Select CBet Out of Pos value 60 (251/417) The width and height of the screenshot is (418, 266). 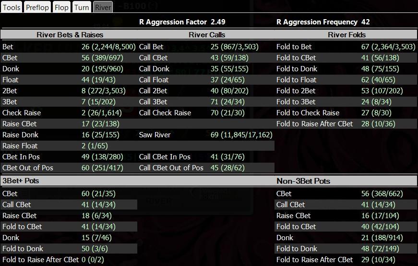pyautogui.click(x=102, y=168)
